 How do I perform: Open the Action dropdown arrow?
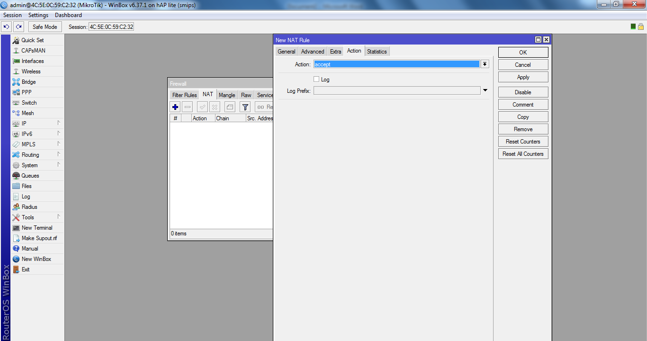click(485, 64)
